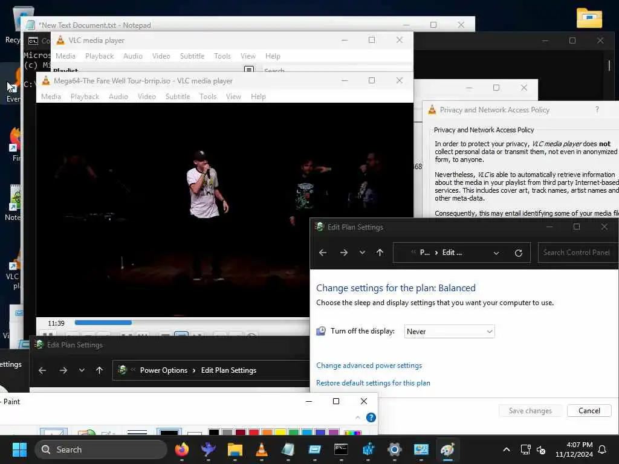Click the cone icon of the rear VLC media player window

pyautogui.click(x=60, y=40)
